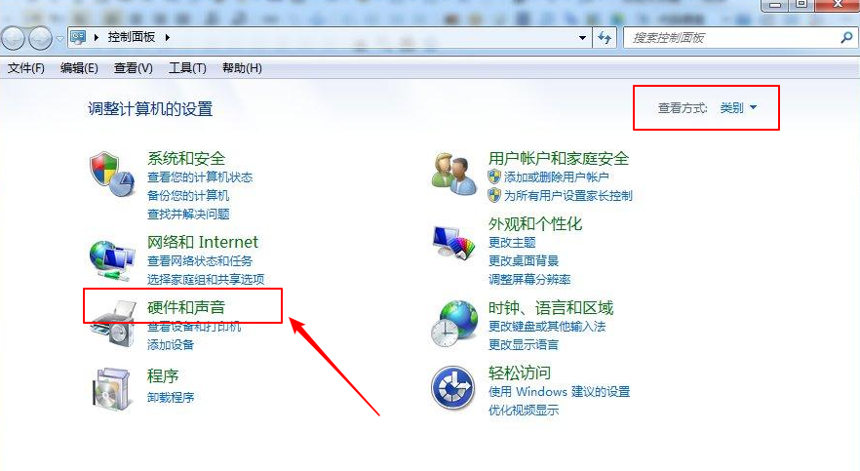Click the 调整屏幕分辨率 link

529,280
